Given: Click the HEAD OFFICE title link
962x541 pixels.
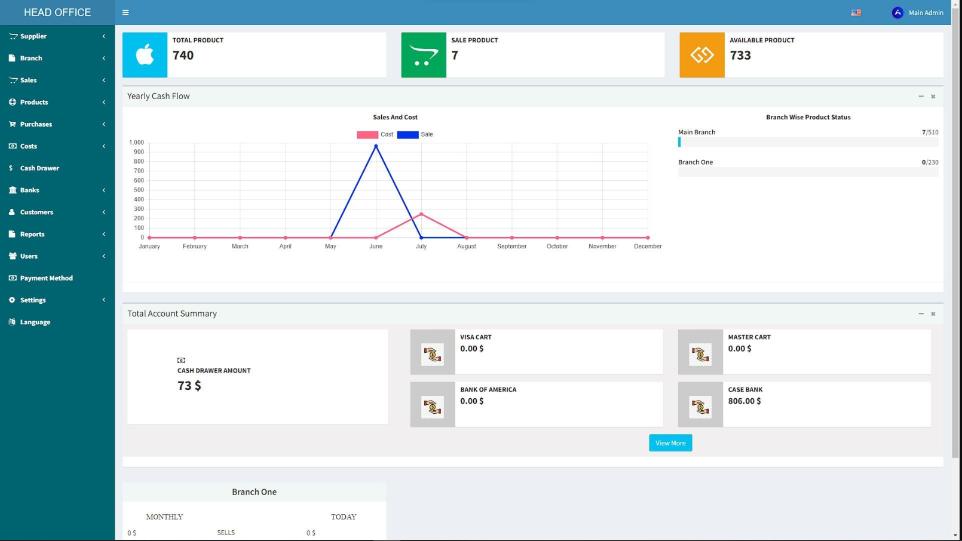Looking at the screenshot, I should coord(57,13).
